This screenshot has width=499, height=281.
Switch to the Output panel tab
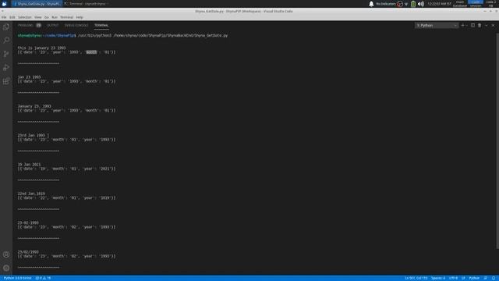(x=53, y=25)
